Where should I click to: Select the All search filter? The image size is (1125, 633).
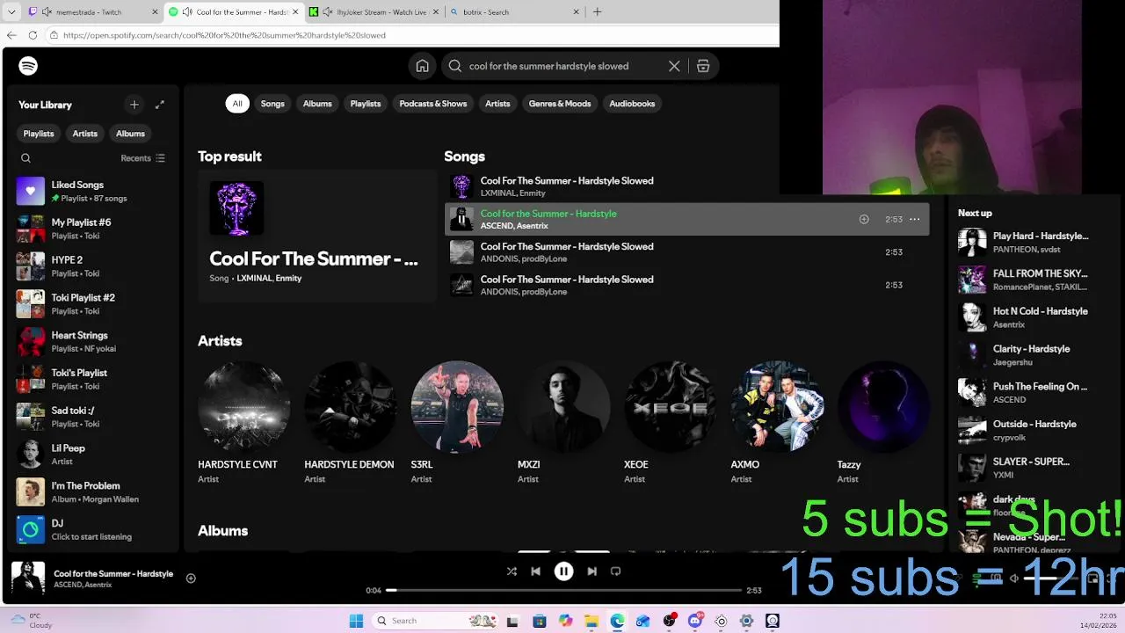point(237,104)
